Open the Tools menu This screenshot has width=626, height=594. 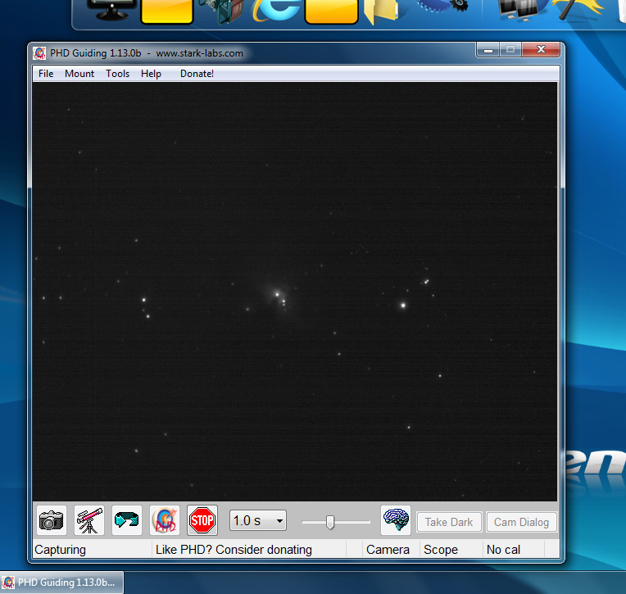117,74
